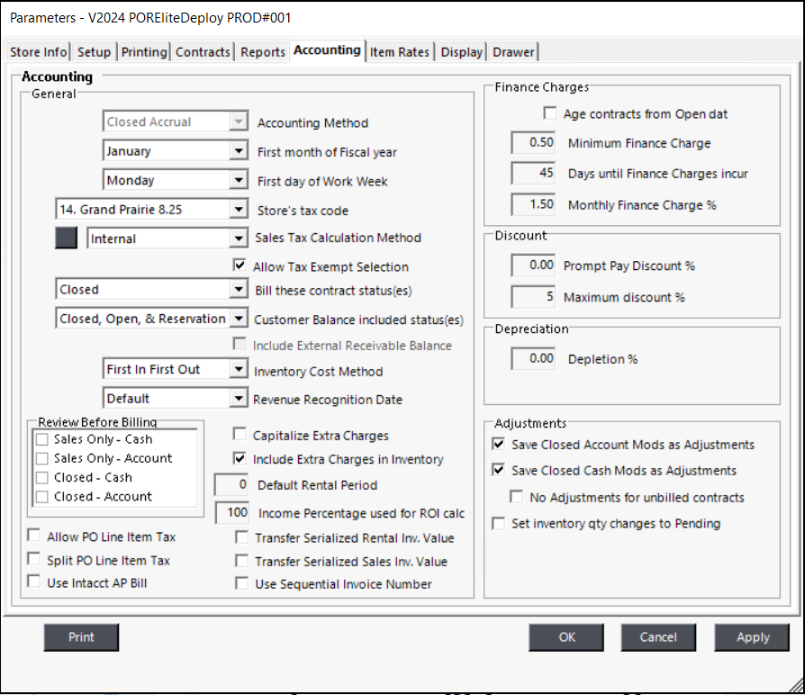Switch to the Item Rates tab
The width and height of the screenshot is (805, 695).
pos(400,52)
